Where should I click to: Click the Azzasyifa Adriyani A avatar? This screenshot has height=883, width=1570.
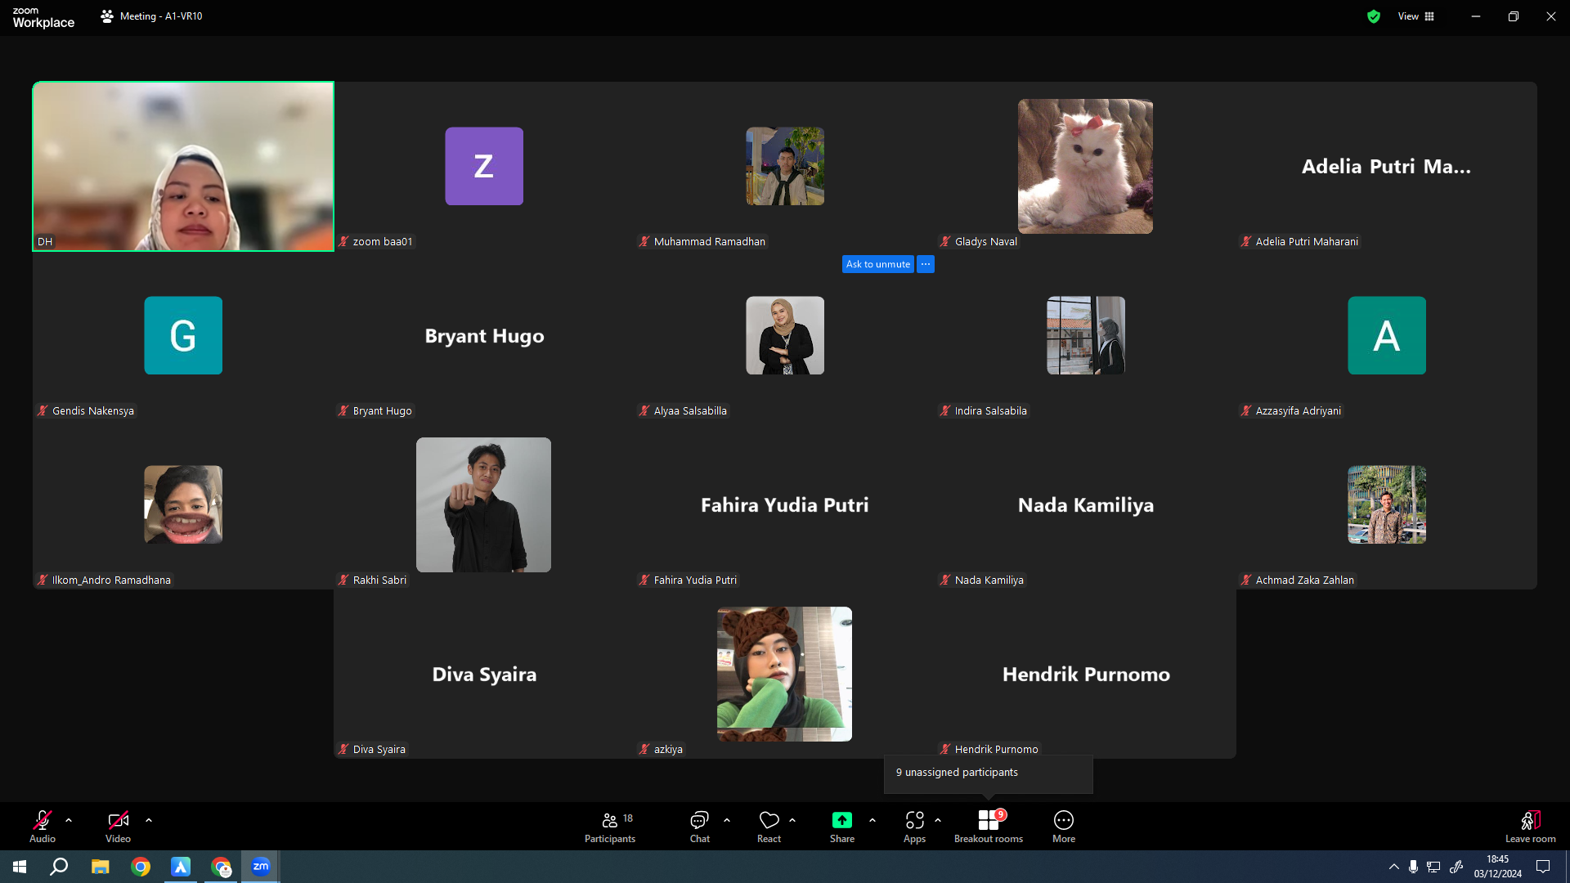click(x=1387, y=335)
